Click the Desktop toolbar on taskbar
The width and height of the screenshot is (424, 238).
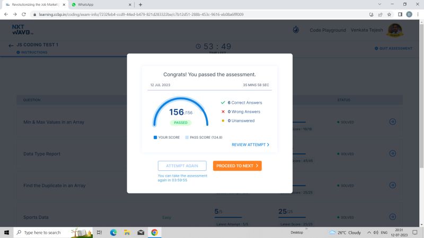[297, 232]
